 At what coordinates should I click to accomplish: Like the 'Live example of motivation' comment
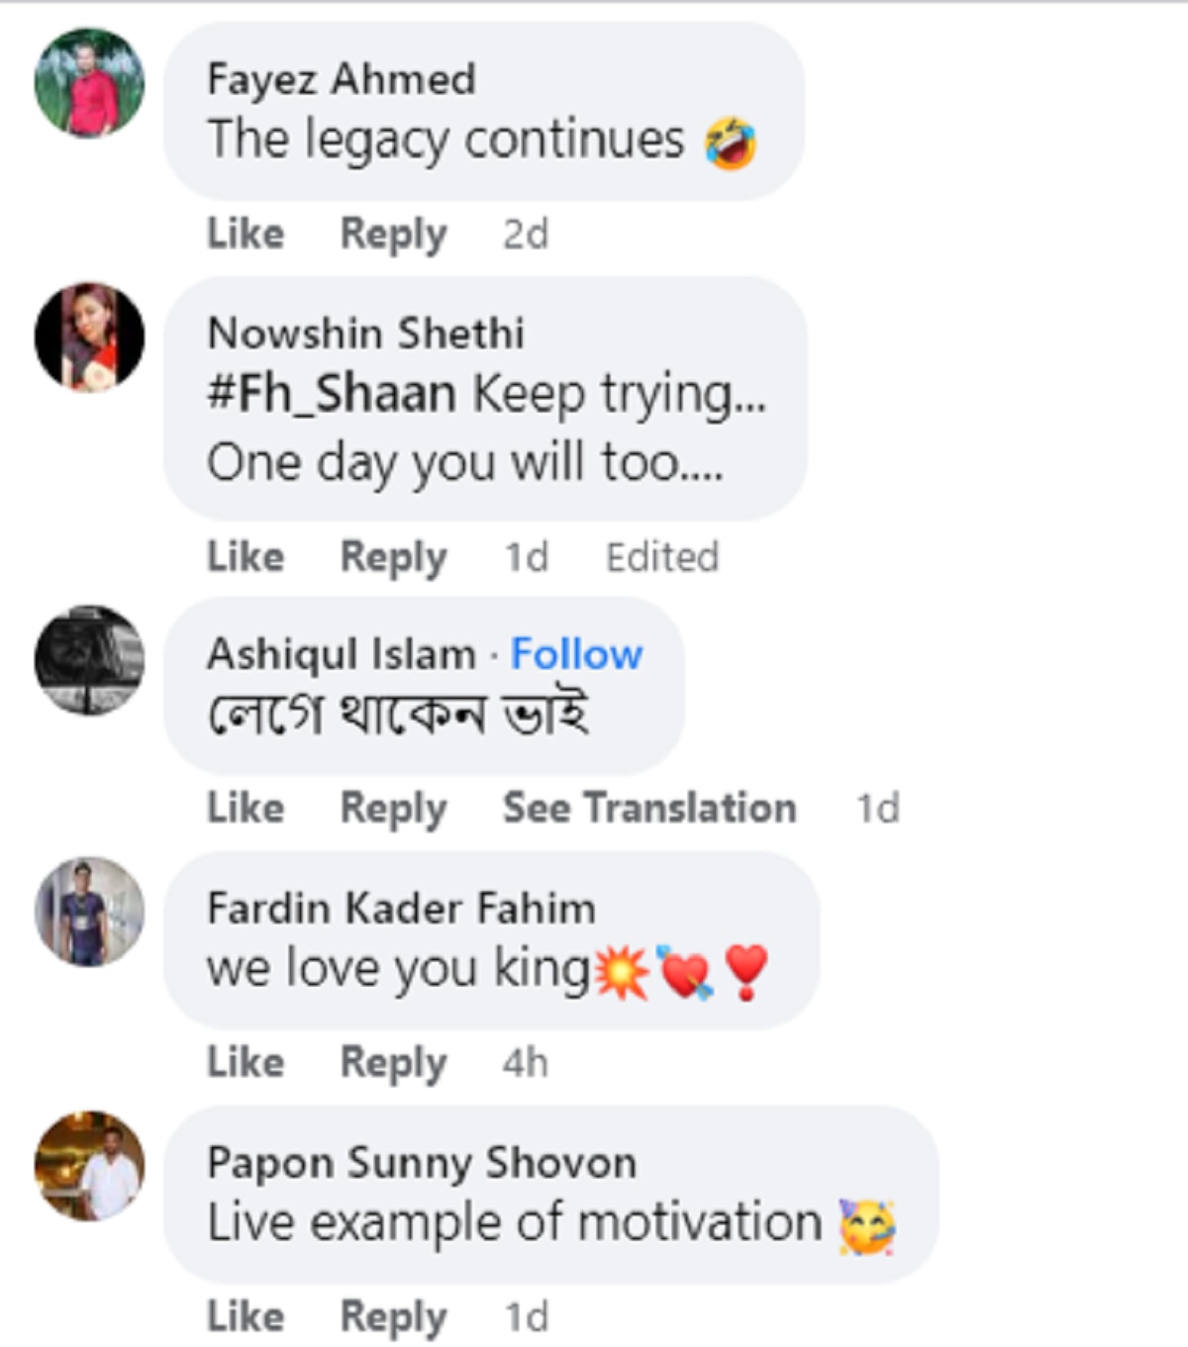tap(246, 1317)
